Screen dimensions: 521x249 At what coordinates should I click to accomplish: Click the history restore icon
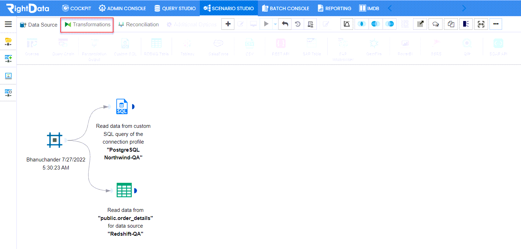pos(298,24)
